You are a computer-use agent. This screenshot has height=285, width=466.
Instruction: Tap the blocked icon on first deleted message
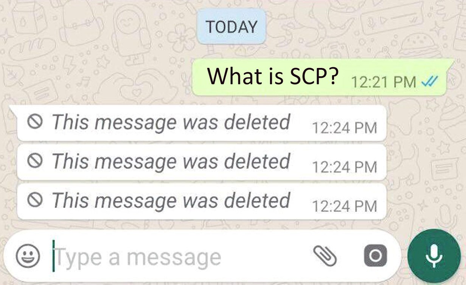34,122
